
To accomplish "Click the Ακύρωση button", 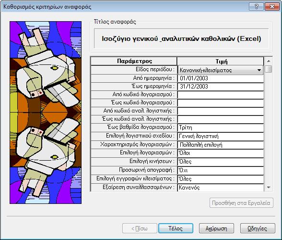I will click(216, 228).
